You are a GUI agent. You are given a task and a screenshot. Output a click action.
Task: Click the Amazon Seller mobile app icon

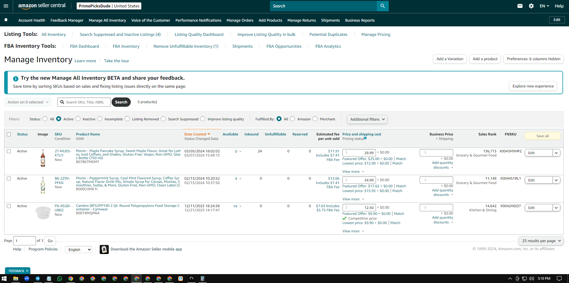click(x=104, y=249)
